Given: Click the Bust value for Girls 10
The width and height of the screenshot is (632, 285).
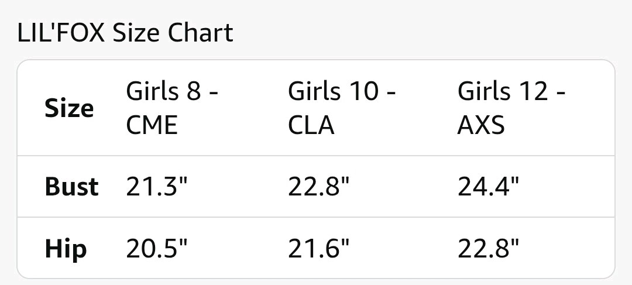Looking at the screenshot, I should pos(318,187).
